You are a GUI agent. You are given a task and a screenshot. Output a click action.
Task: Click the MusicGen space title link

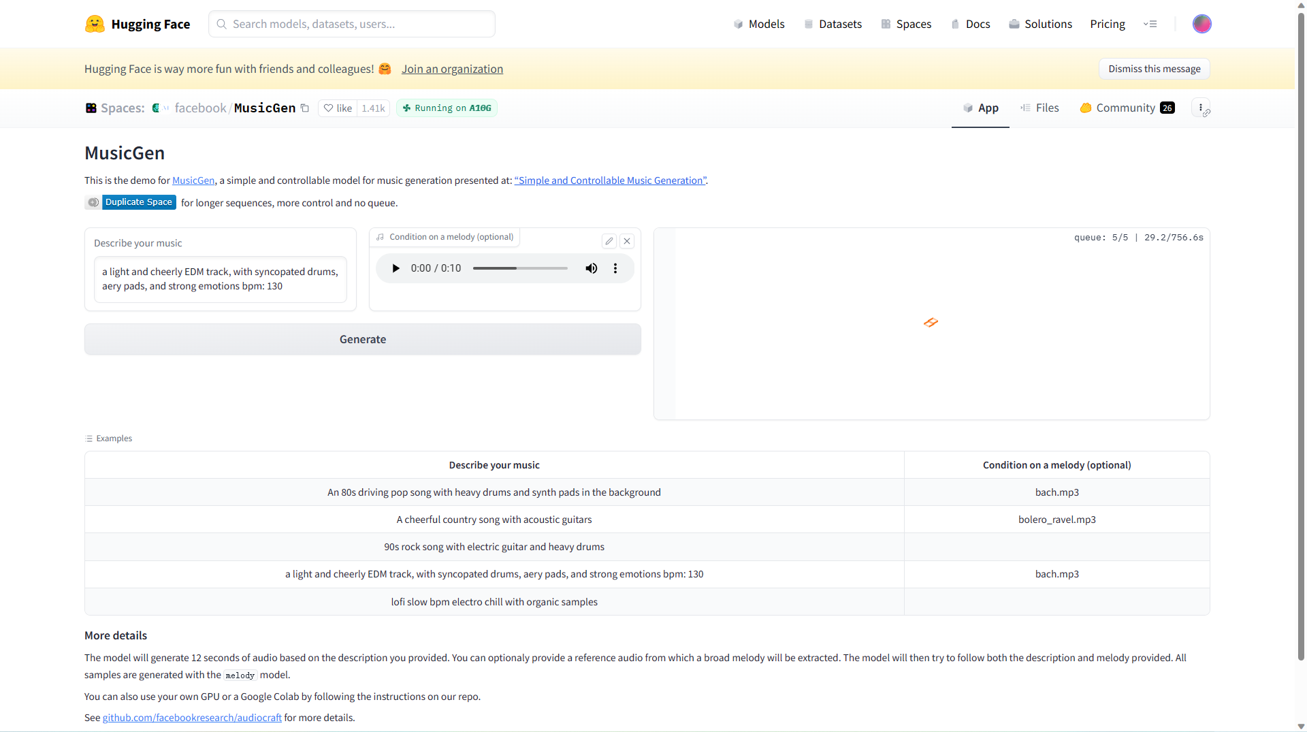(265, 108)
